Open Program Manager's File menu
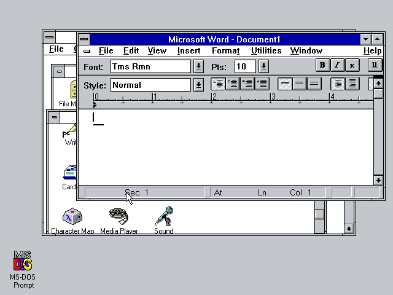393x295 pixels. pyautogui.click(x=56, y=49)
